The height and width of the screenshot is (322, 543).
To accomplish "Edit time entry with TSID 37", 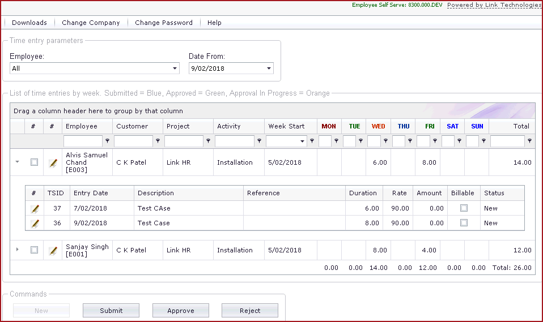I will (x=35, y=208).
